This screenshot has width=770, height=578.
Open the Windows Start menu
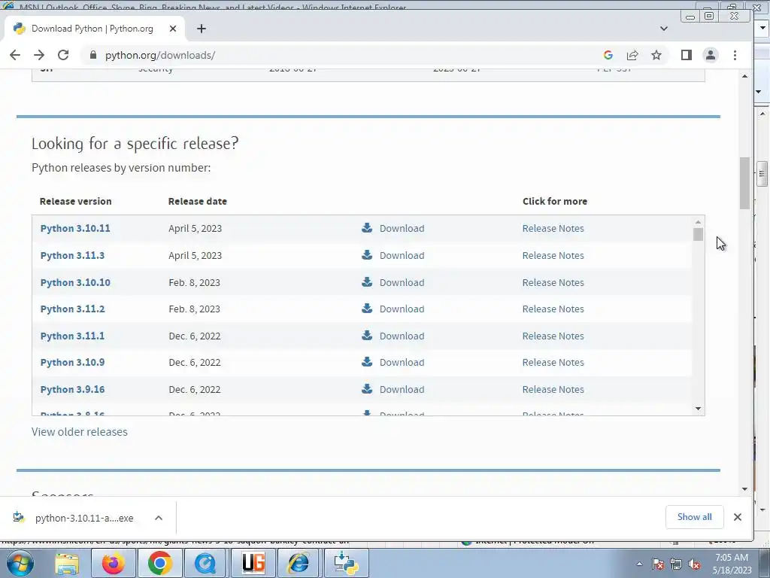pos(20,563)
